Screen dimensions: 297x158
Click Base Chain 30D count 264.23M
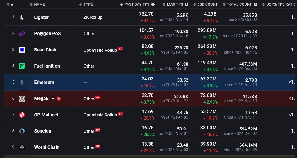tap(207, 47)
